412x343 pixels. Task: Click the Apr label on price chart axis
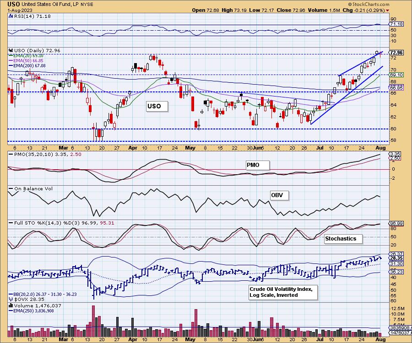coord(133,148)
